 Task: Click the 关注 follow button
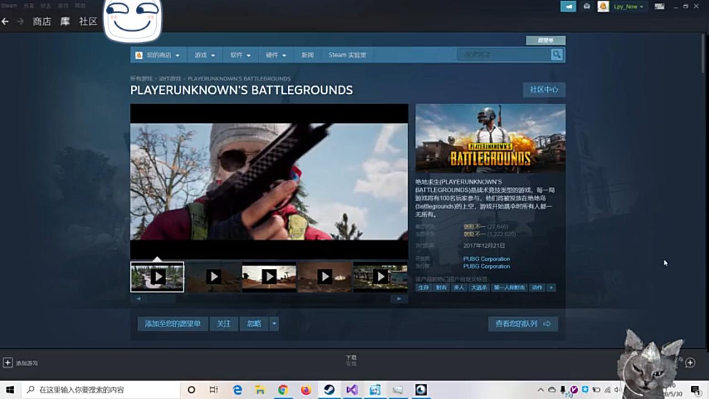pos(224,324)
